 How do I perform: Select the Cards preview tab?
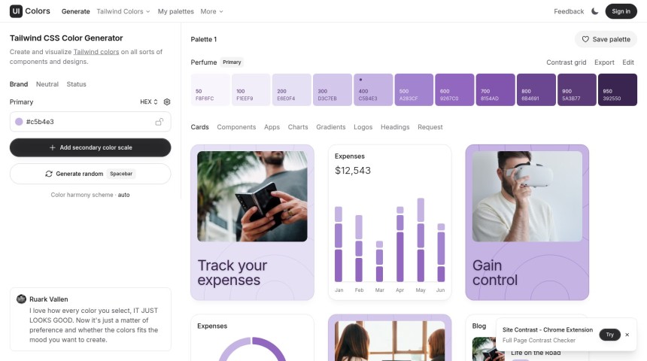click(x=199, y=127)
